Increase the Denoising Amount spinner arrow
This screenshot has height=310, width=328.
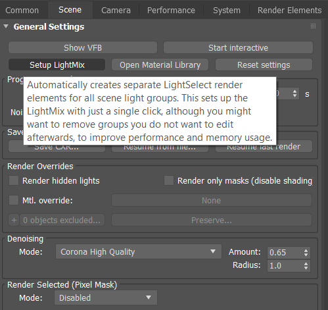coord(306,250)
